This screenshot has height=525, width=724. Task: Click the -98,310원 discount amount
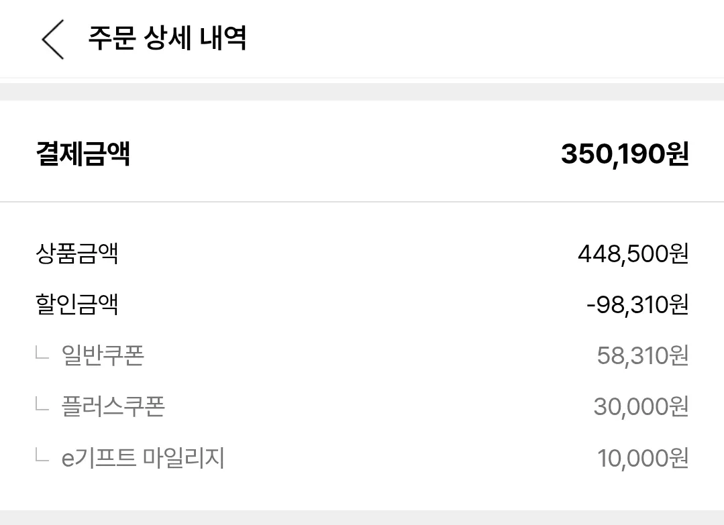(x=637, y=305)
